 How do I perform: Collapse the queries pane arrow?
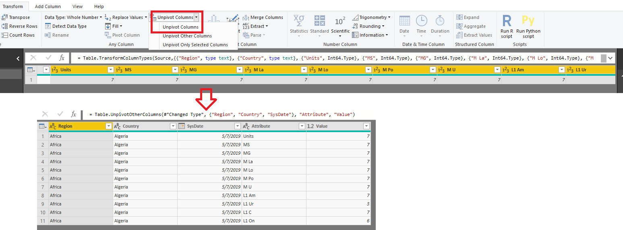(18, 59)
